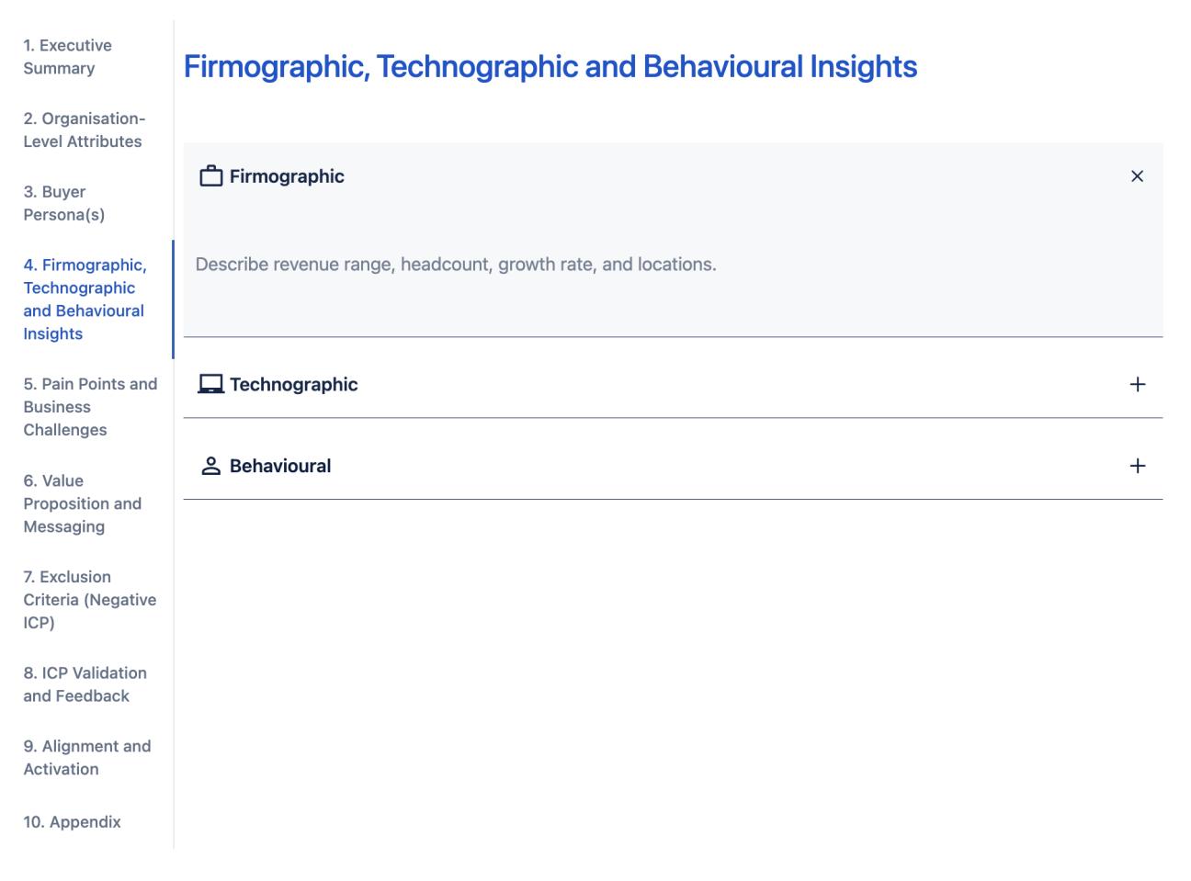Open Exclusion Criteria (Negative ICP)
The image size is (1191, 881).
click(90, 599)
